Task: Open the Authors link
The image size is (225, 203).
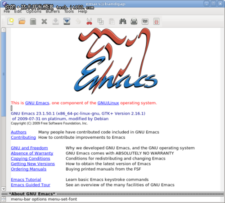Action: click(18, 132)
